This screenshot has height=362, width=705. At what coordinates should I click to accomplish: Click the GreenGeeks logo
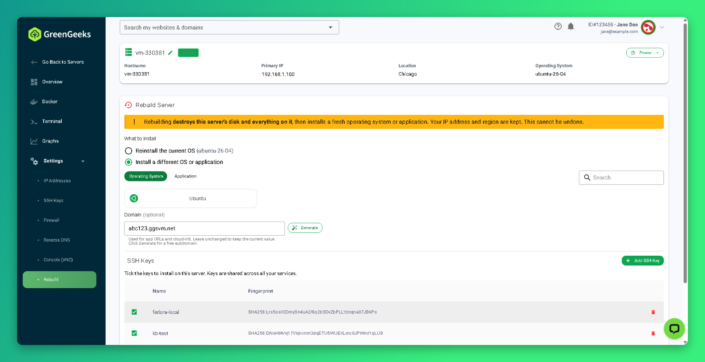coord(59,34)
